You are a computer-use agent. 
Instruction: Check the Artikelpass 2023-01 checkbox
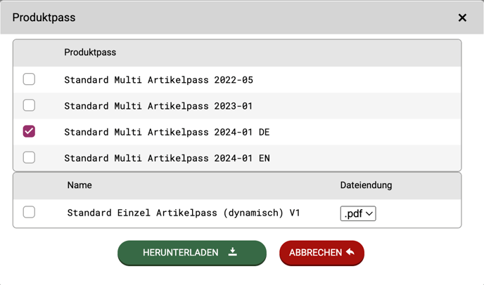[x=29, y=105]
